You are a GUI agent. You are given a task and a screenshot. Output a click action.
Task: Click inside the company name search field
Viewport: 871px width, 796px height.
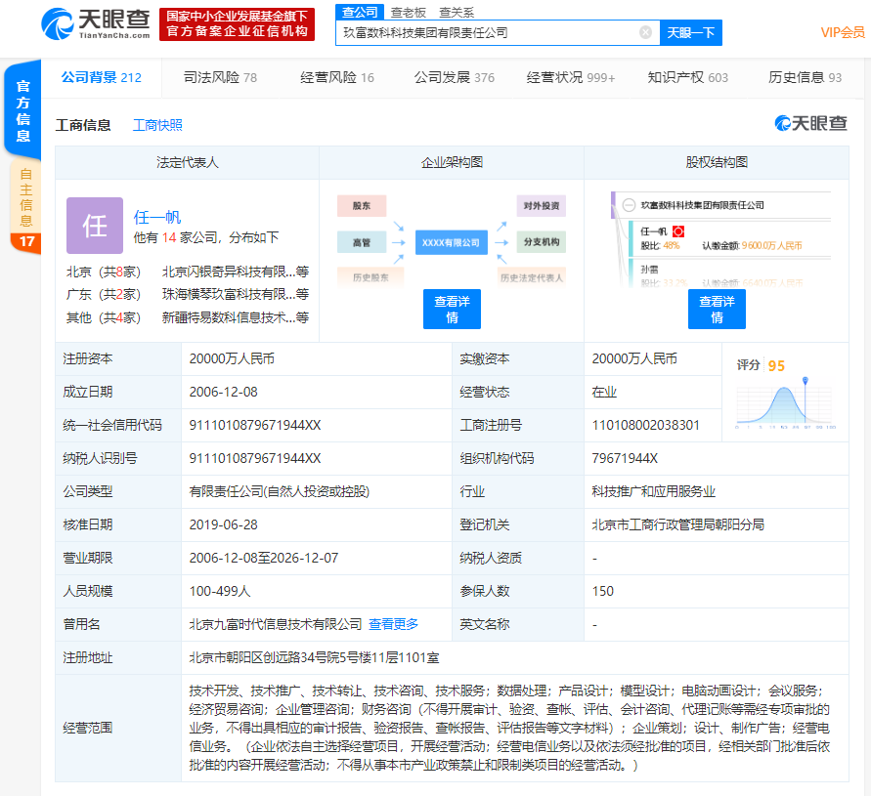(489, 32)
